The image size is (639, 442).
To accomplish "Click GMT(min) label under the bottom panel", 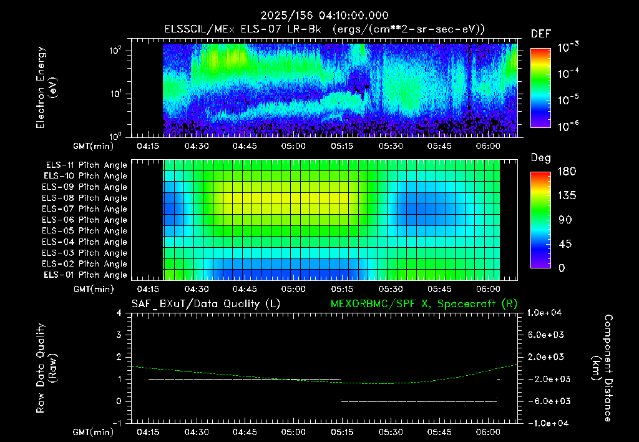I will coord(93,432).
